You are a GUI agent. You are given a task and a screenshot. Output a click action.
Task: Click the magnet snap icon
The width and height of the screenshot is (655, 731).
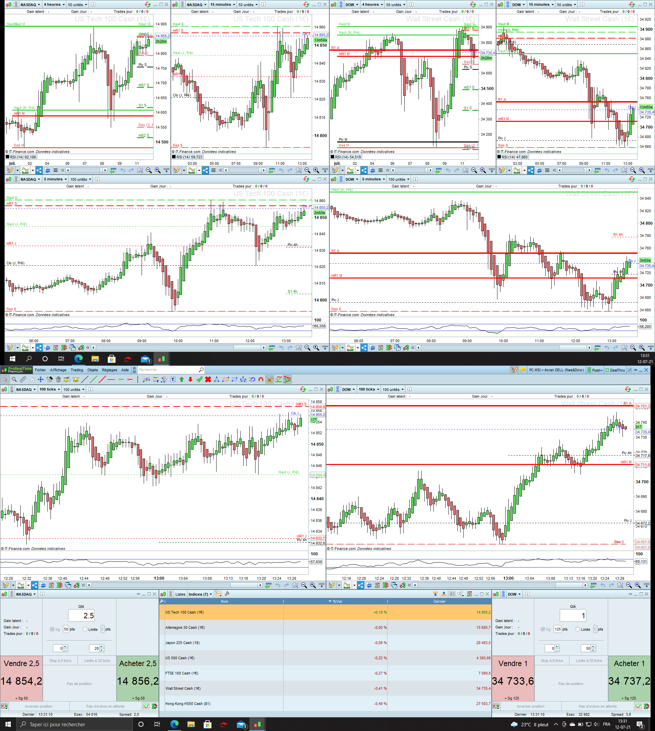point(261,379)
